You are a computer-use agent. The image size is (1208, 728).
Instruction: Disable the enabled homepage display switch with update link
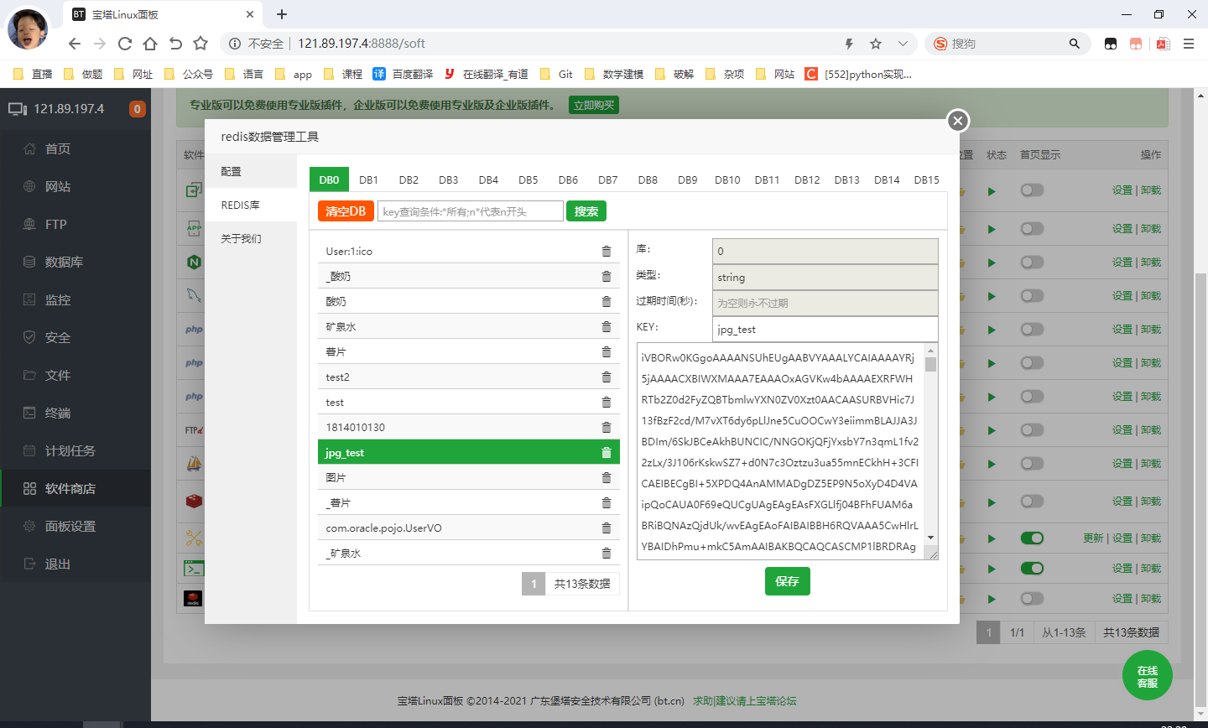pyautogui.click(x=1032, y=538)
